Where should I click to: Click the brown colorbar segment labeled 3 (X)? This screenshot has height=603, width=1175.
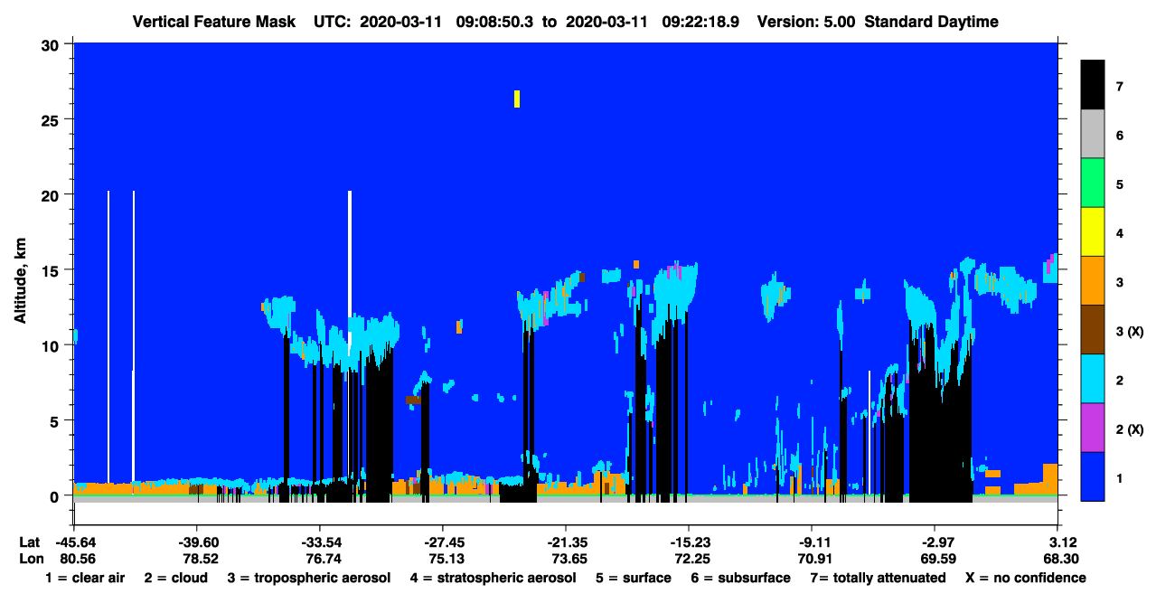1093,330
